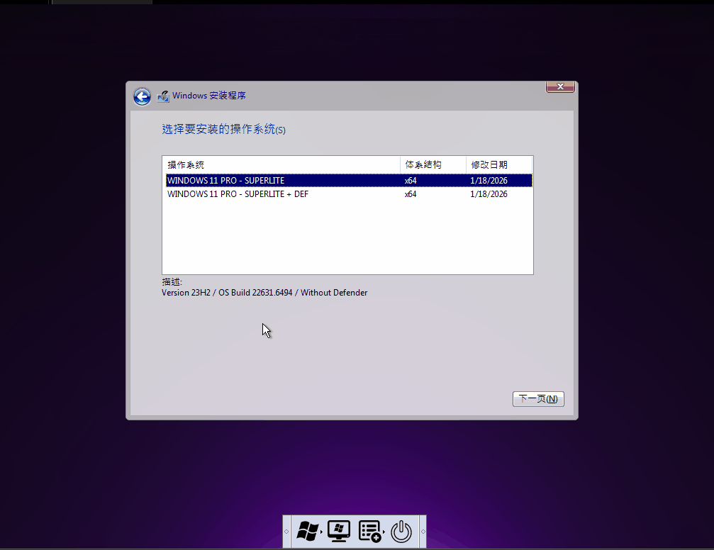Image resolution: width=714 pixels, height=550 pixels.
Task: Click the 下一页(N) button to continue
Action: coord(537,398)
